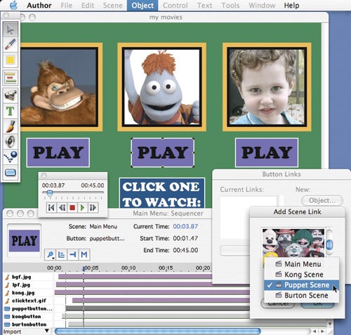Click the playback time slider thumb
Viewport: 351px width, 335px height.
pyautogui.click(x=50, y=194)
